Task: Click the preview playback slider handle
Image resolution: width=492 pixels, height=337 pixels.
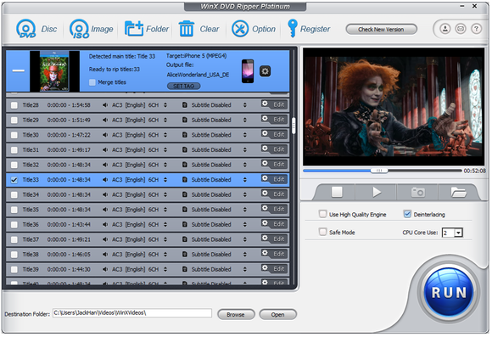Action: coord(379,171)
